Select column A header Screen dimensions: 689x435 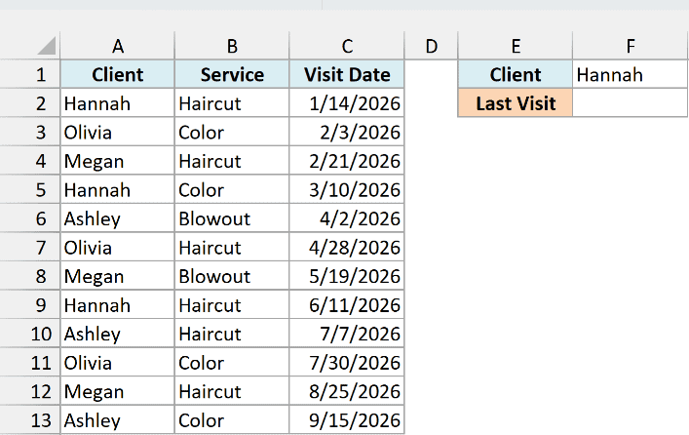117,46
